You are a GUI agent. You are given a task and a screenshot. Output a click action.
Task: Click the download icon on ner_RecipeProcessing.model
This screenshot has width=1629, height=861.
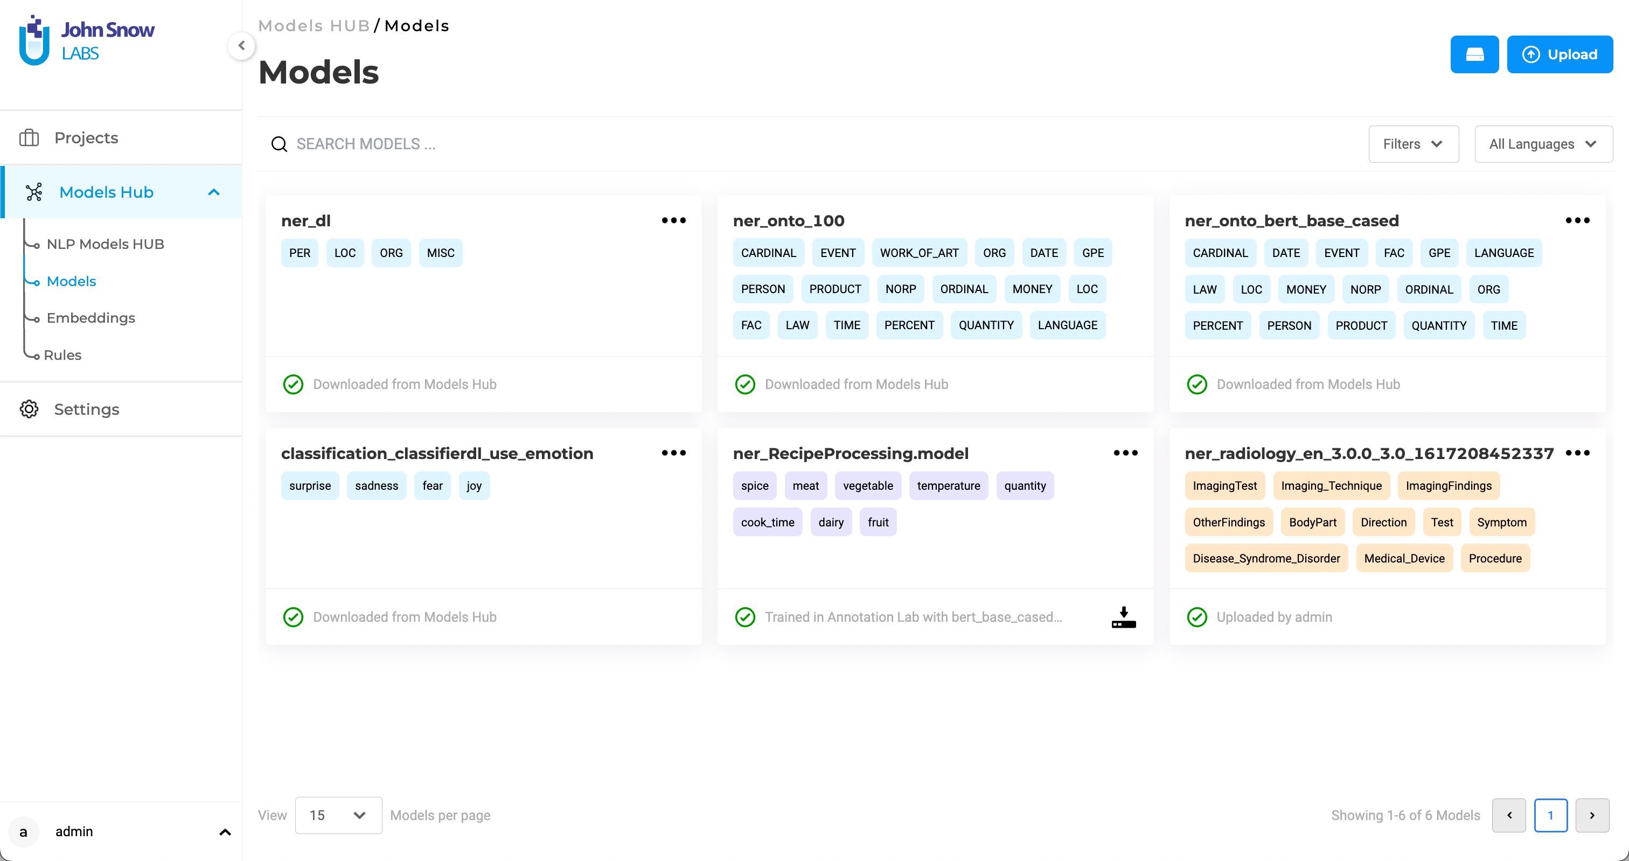(1124, 617)
